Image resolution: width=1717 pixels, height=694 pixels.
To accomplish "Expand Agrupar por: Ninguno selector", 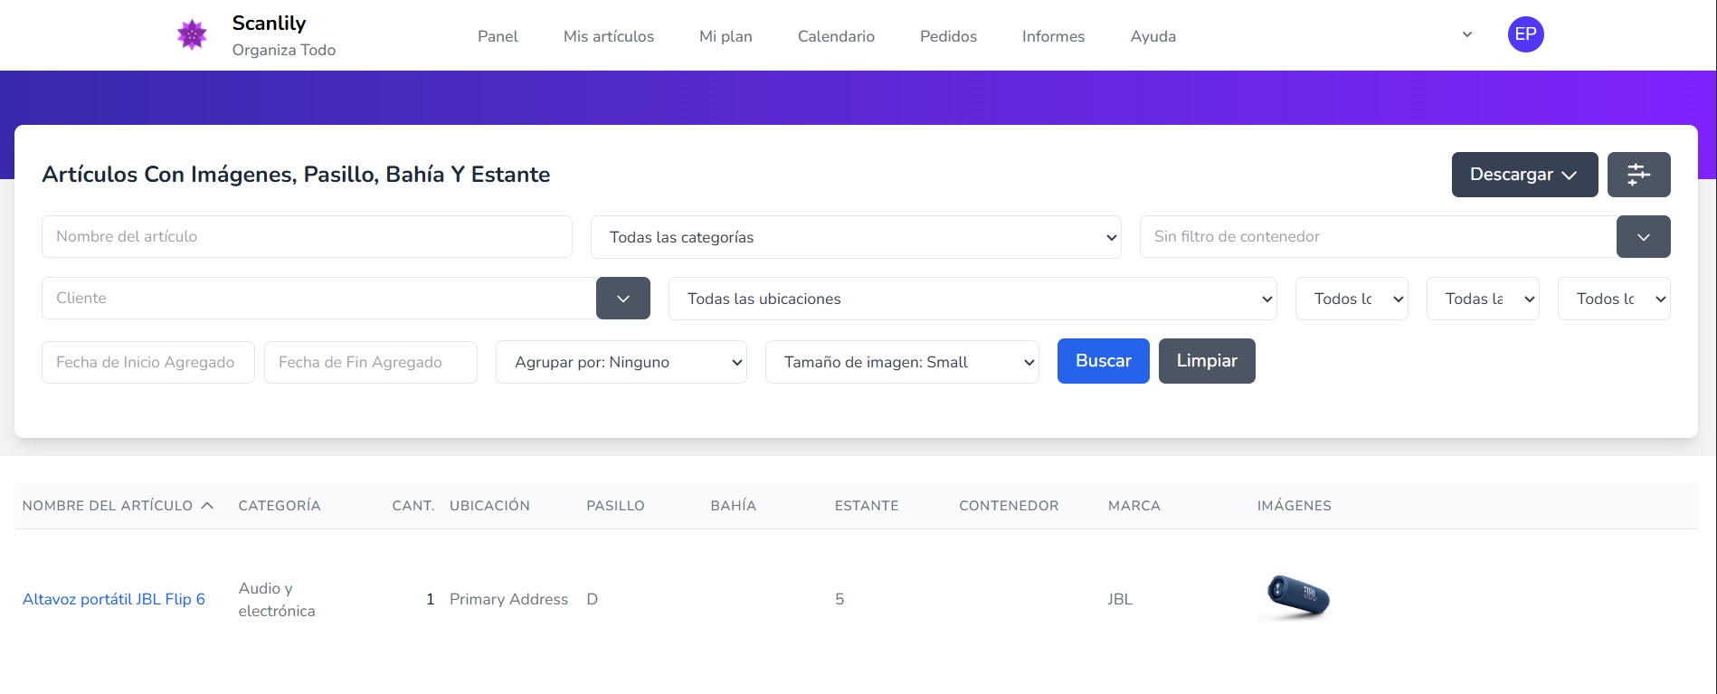I will click(x=621, y=362).
